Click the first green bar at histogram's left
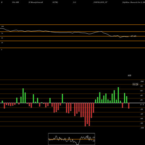The image size is (145, 145). (x=2, y=102)
